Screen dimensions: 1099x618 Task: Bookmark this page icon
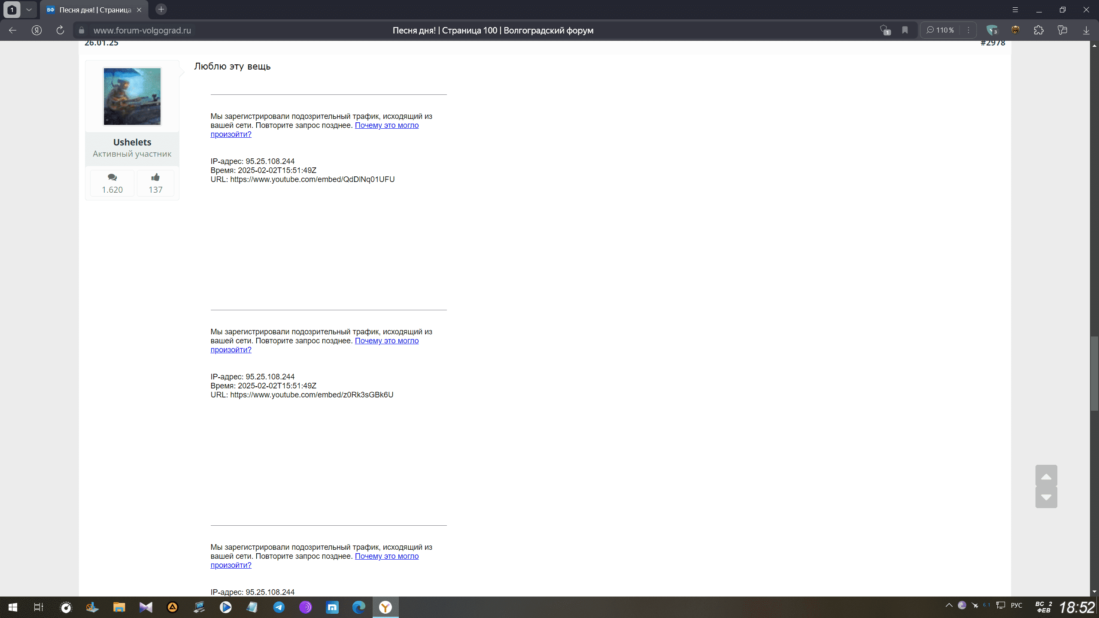click(905, 30)
